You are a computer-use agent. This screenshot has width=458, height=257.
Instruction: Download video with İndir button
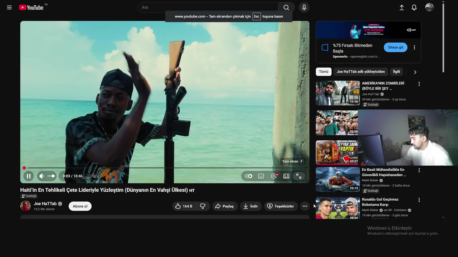(250, 206)
